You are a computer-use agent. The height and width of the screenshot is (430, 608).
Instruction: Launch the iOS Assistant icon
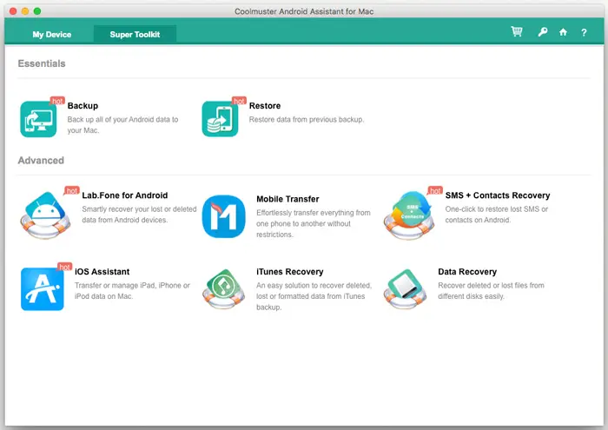coord(43,289)
